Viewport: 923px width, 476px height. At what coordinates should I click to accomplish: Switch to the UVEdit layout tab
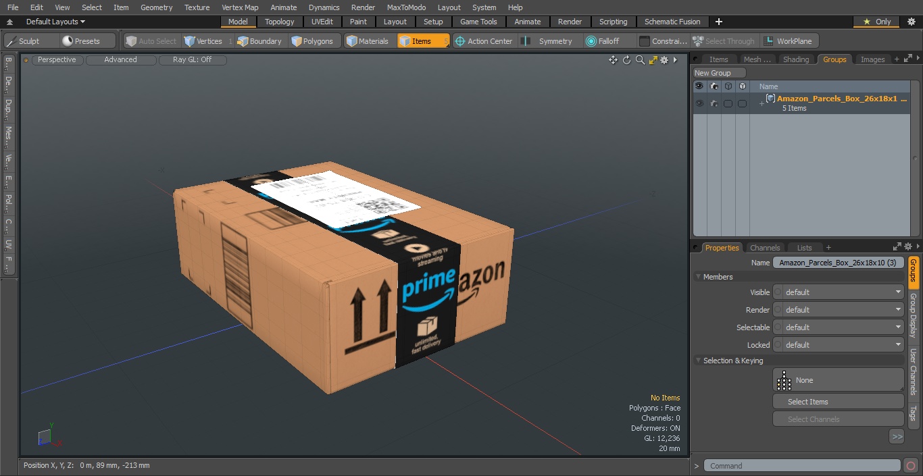[x=322, y=22]
